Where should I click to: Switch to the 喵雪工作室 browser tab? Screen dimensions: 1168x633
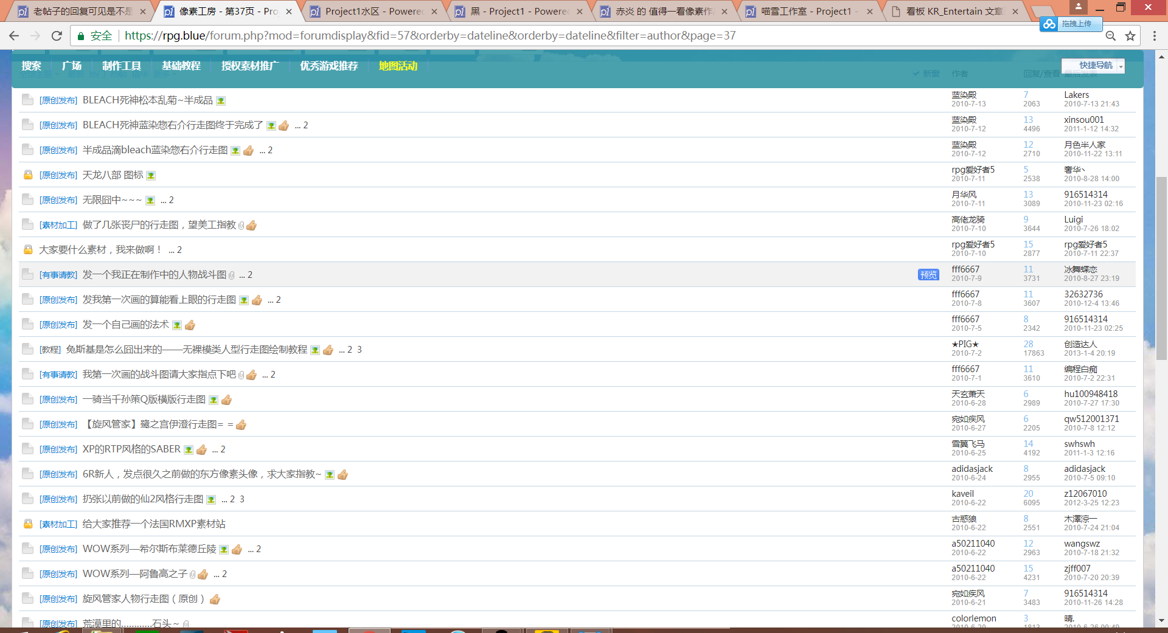click(x=809, y=11)
